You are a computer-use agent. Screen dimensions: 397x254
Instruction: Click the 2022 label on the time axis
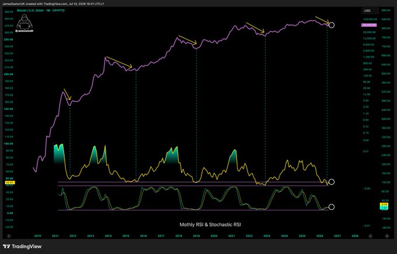[249, 236]
